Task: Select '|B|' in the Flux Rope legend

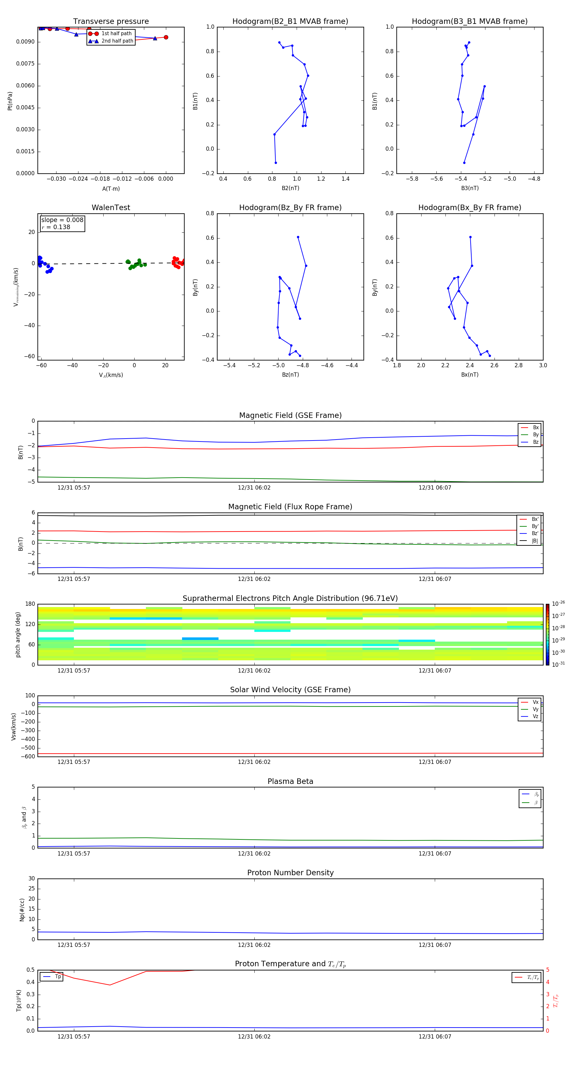Action: tap(529, 541)
